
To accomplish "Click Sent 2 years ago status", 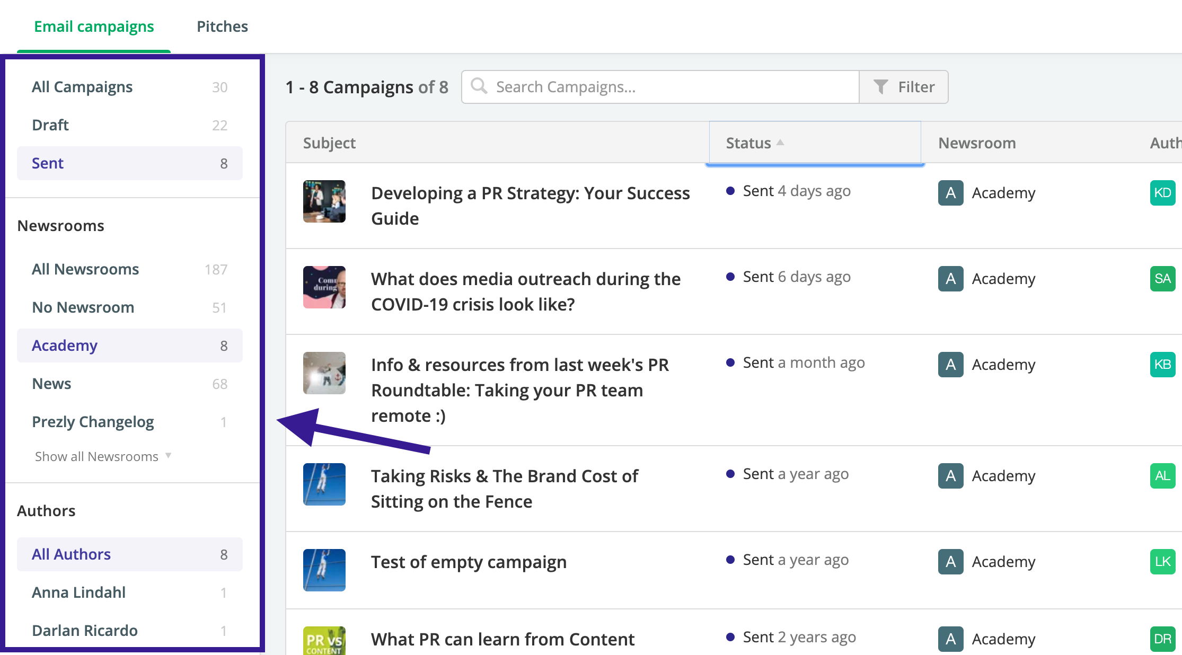I will click(791, 638).
